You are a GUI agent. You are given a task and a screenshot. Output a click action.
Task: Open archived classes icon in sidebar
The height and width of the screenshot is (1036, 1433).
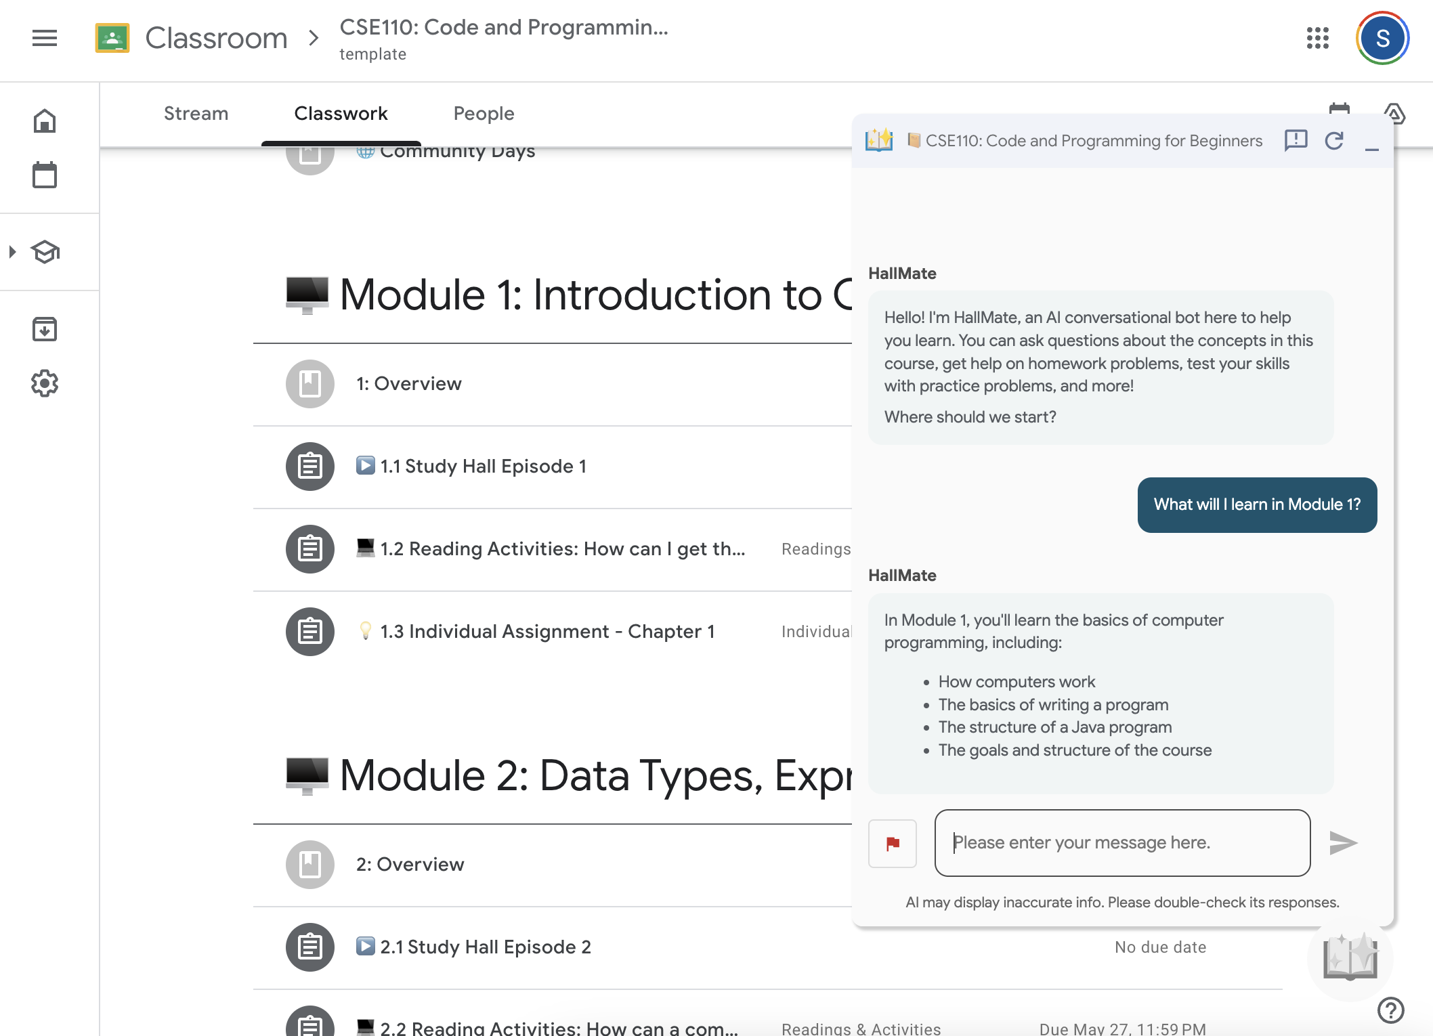(45, 329)
